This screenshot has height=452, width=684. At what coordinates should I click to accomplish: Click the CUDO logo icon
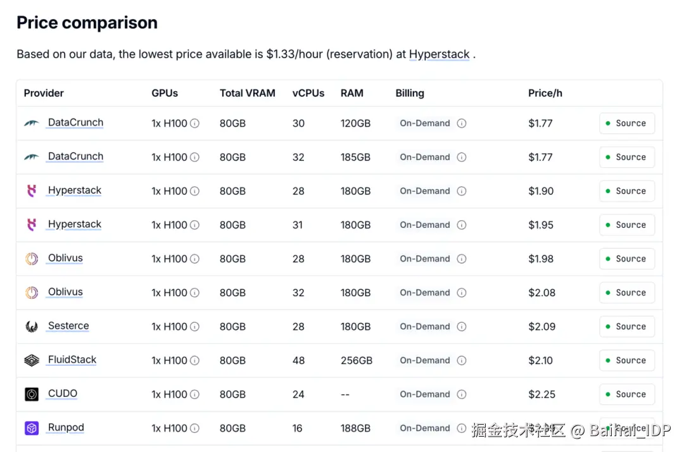pos(32,394)
